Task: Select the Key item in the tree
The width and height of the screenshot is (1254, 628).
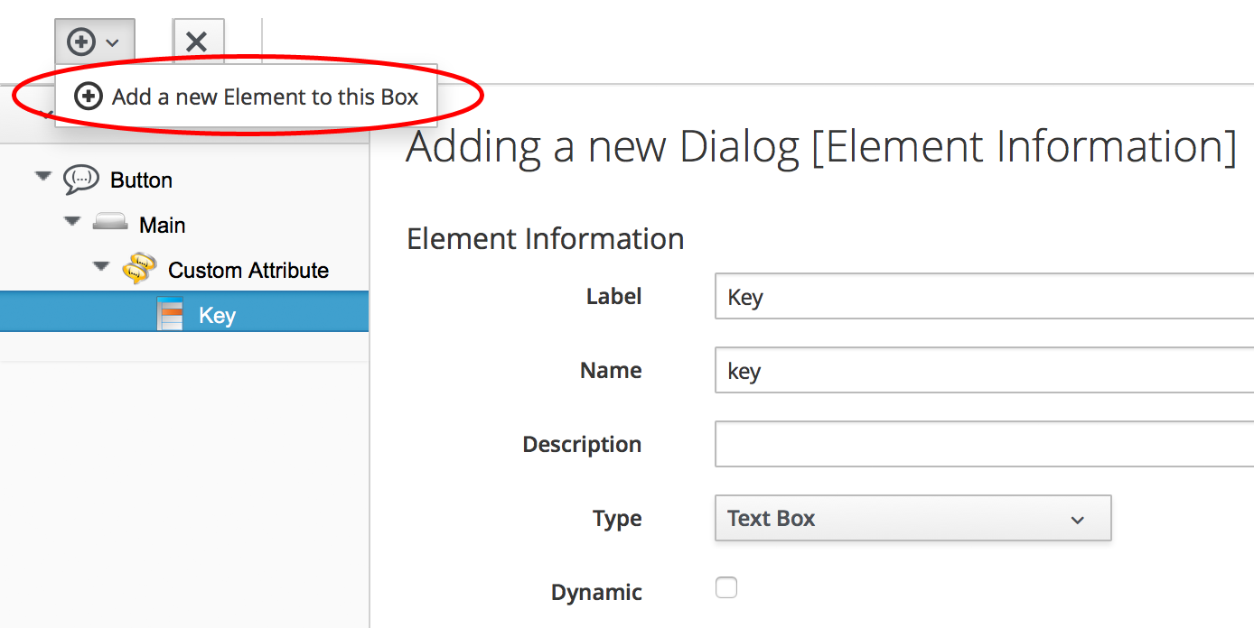Action: (217, 315)
